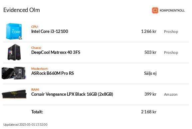Click the Evidenced Olm list title

[x=22, y=10]
